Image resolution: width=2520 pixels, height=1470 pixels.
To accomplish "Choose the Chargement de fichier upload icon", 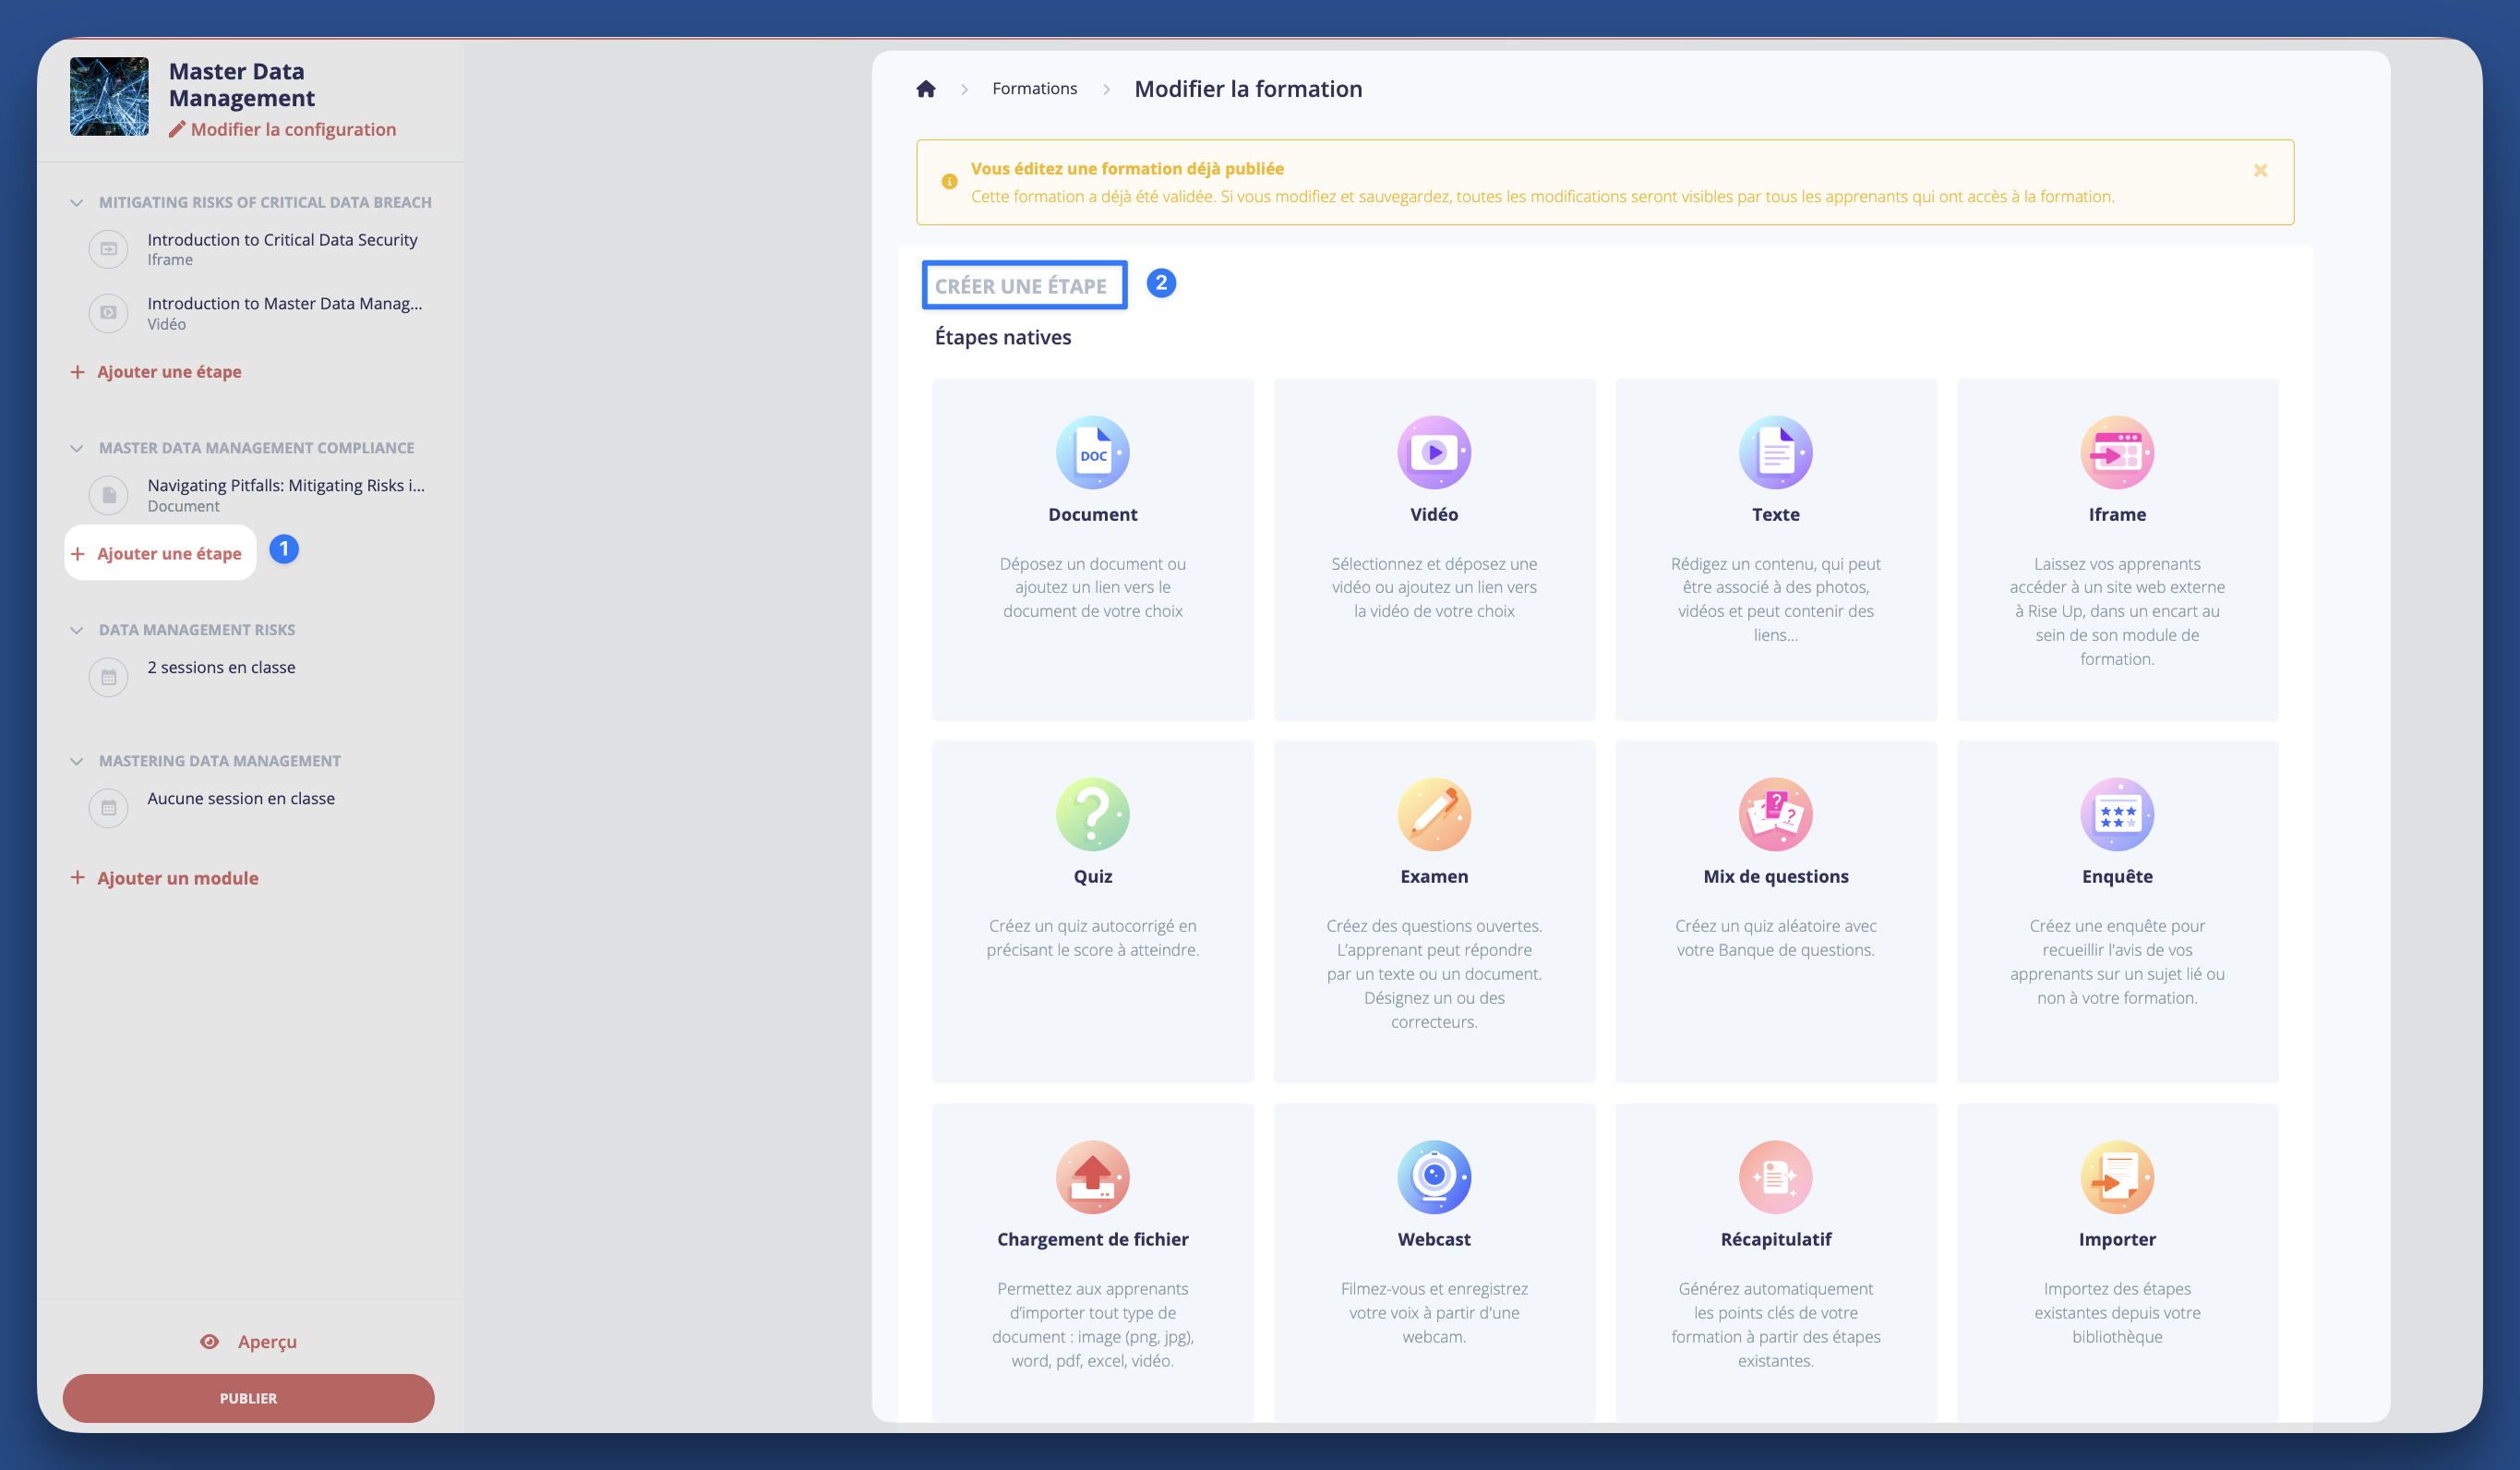I will (x=1092, y=1177).
